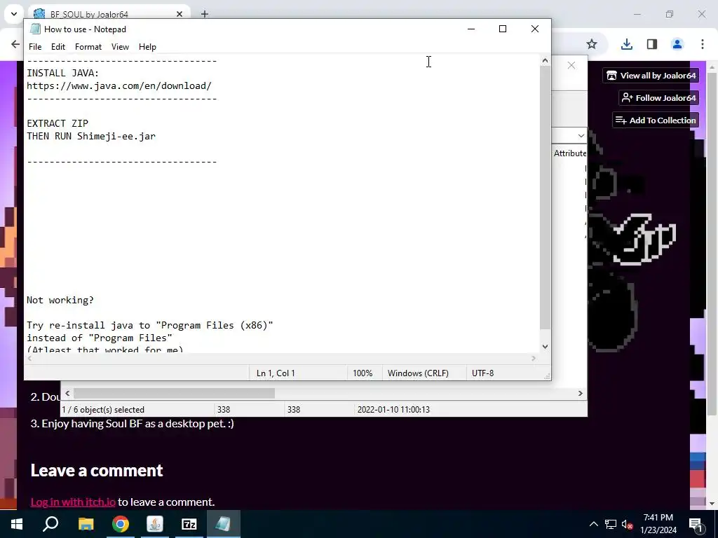This screenshot has height=538, width=718.
Task: Bookmark this page with star icon
Action: tap(592, 44)
